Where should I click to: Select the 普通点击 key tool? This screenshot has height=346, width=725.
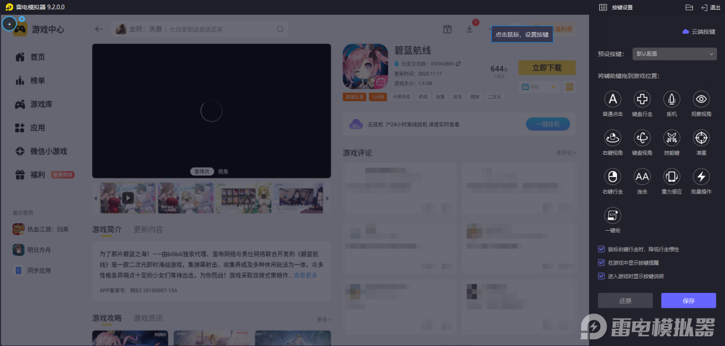(612, 99)
